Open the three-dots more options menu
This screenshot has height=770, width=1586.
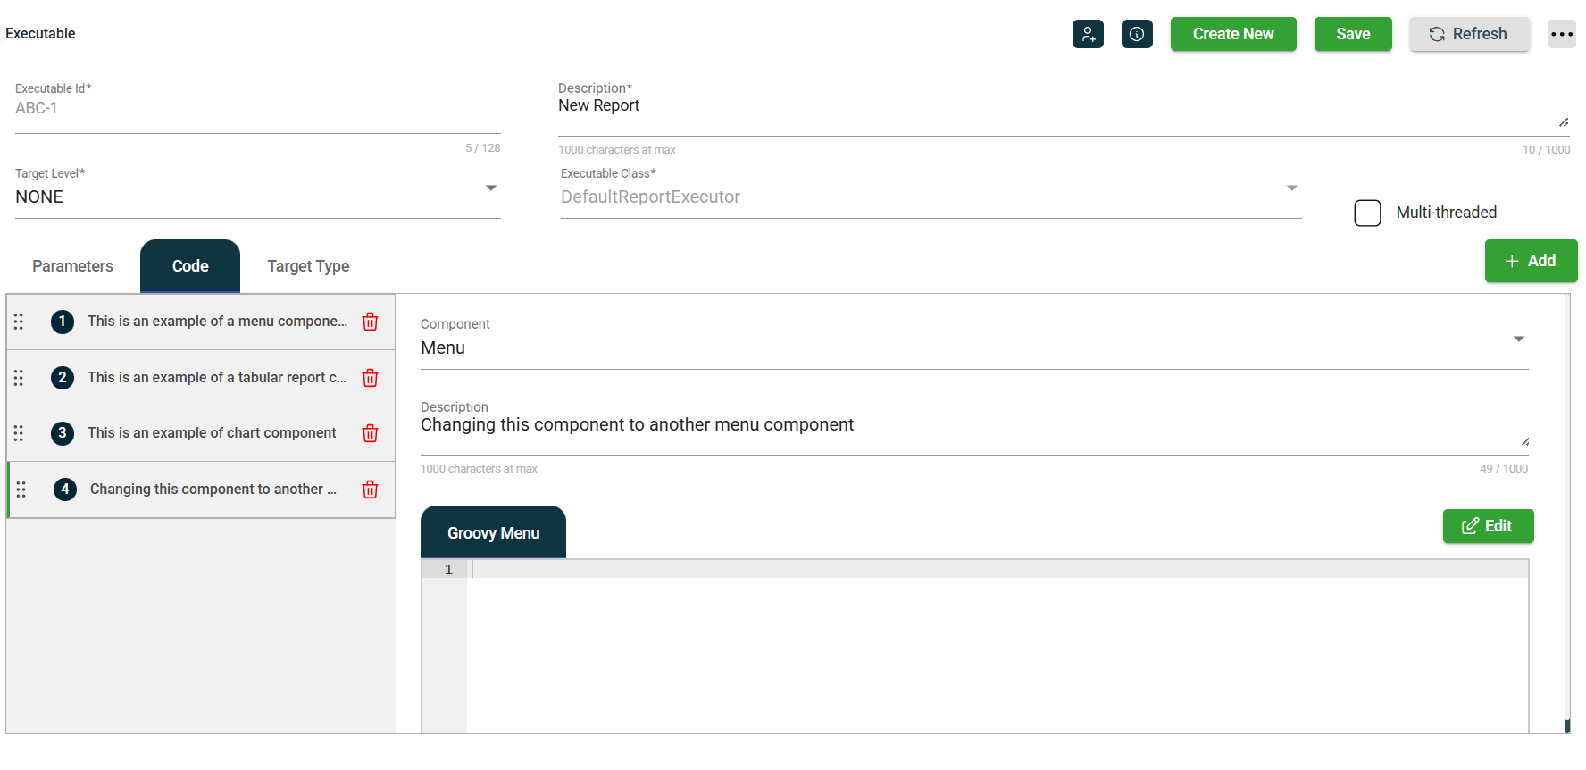[1561, 34]
